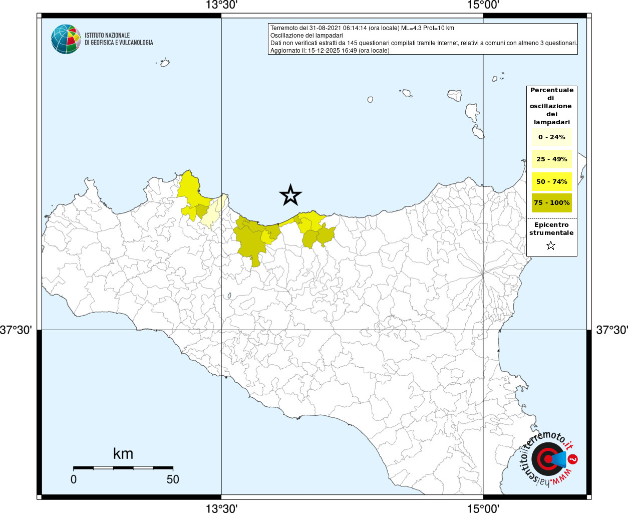Click the 'km' scale bar label

(x=123, y=454)
